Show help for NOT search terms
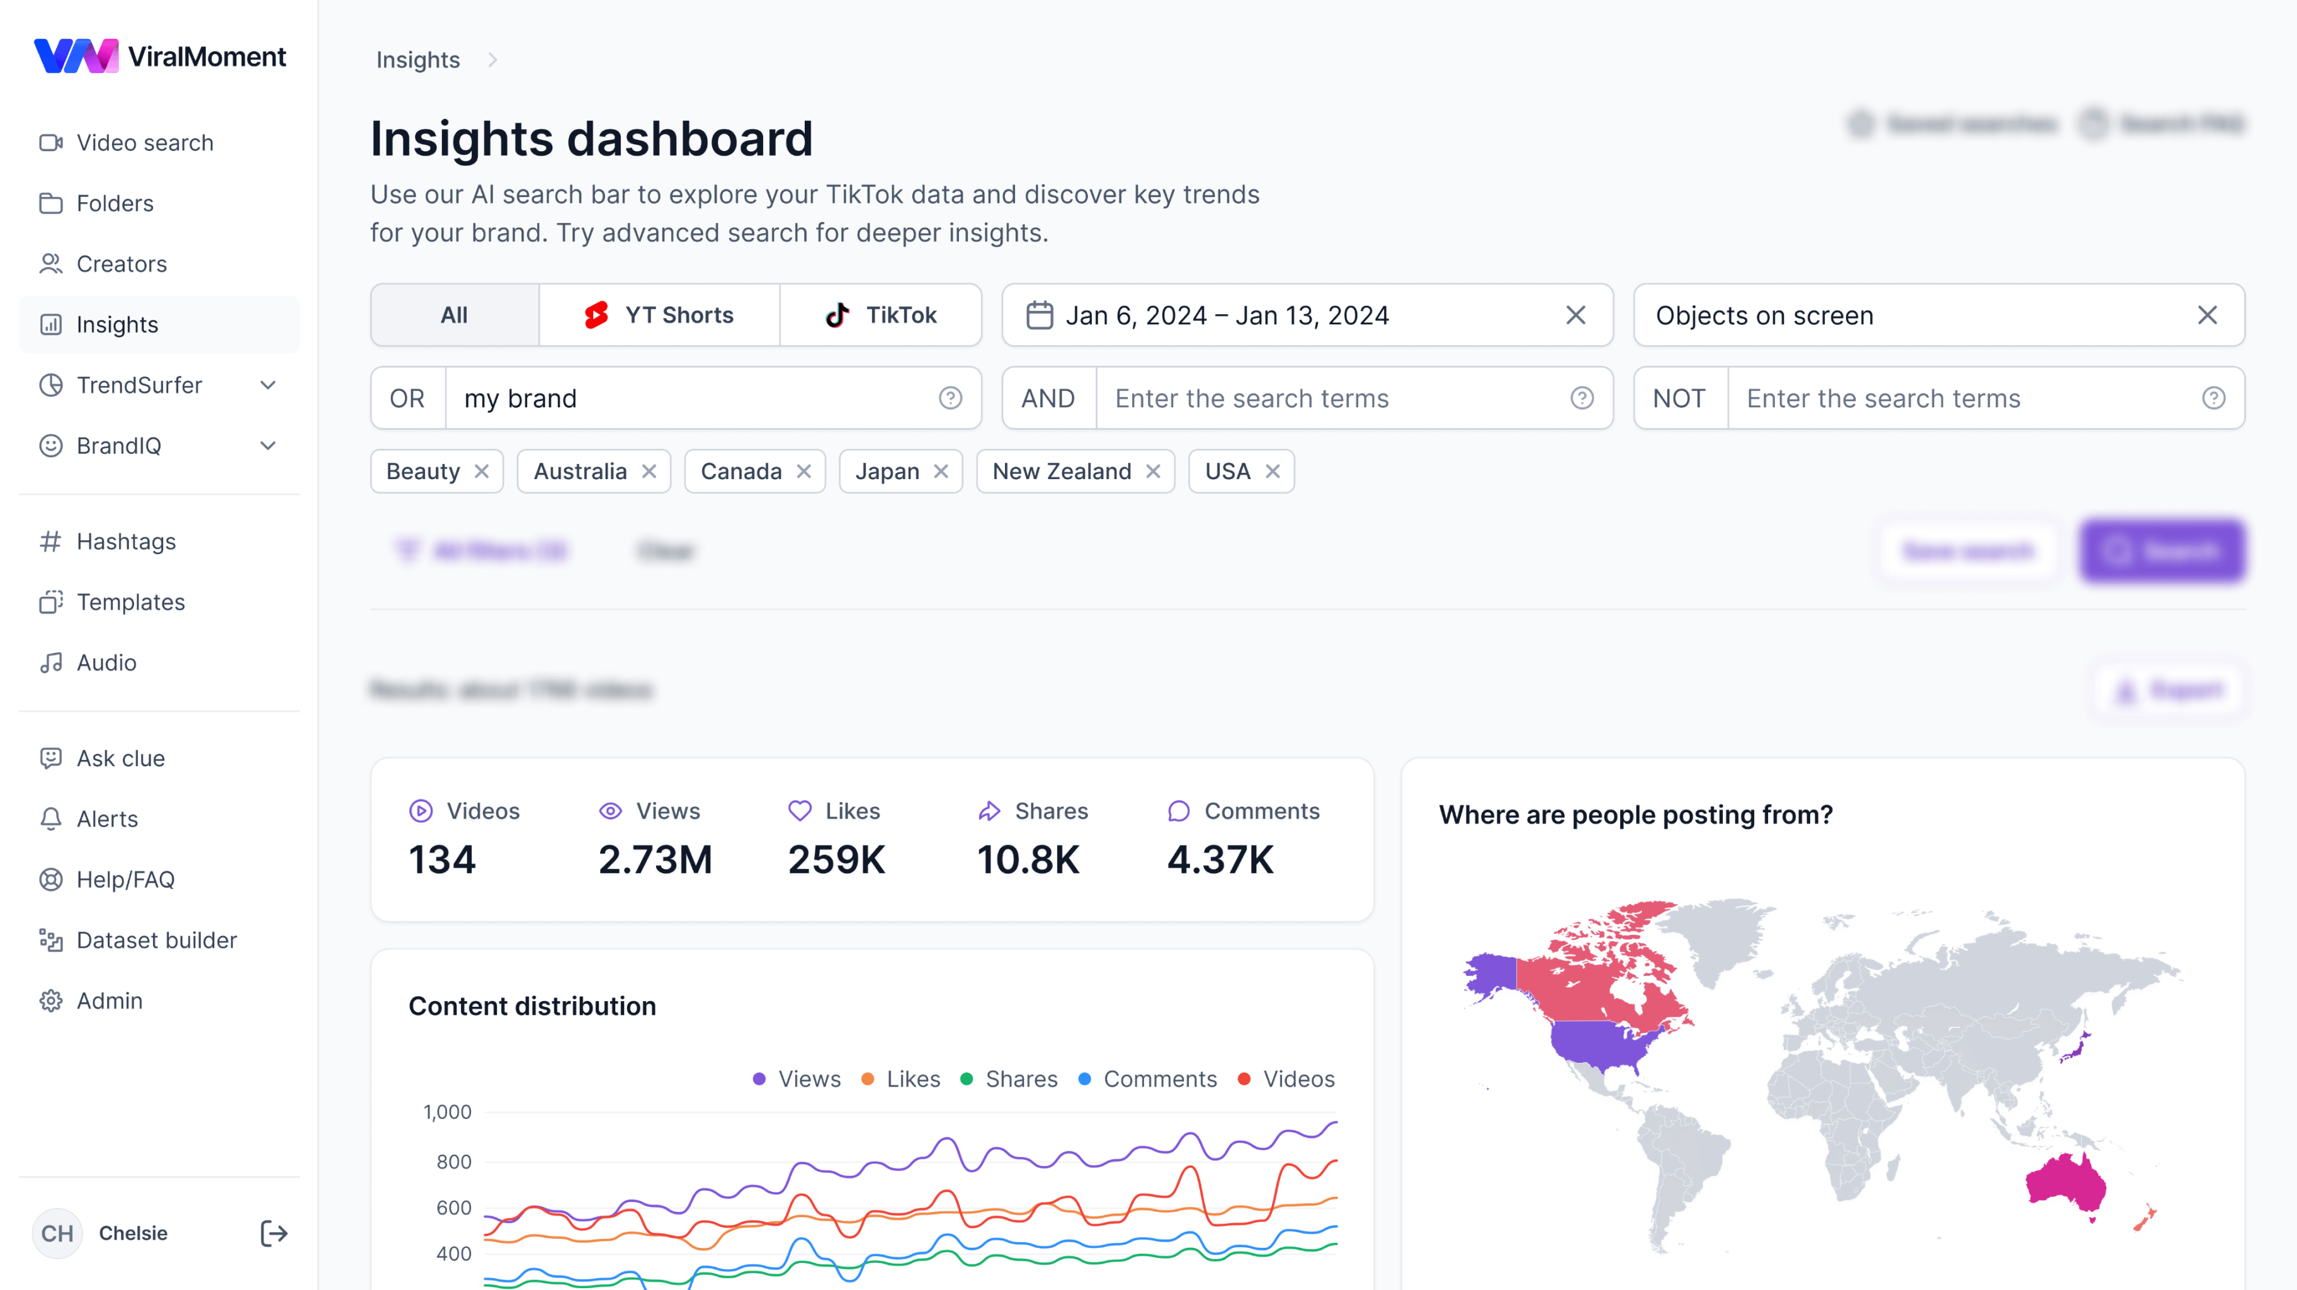The width and height of the screenshot is (2297, 1290). point(2213,398)
